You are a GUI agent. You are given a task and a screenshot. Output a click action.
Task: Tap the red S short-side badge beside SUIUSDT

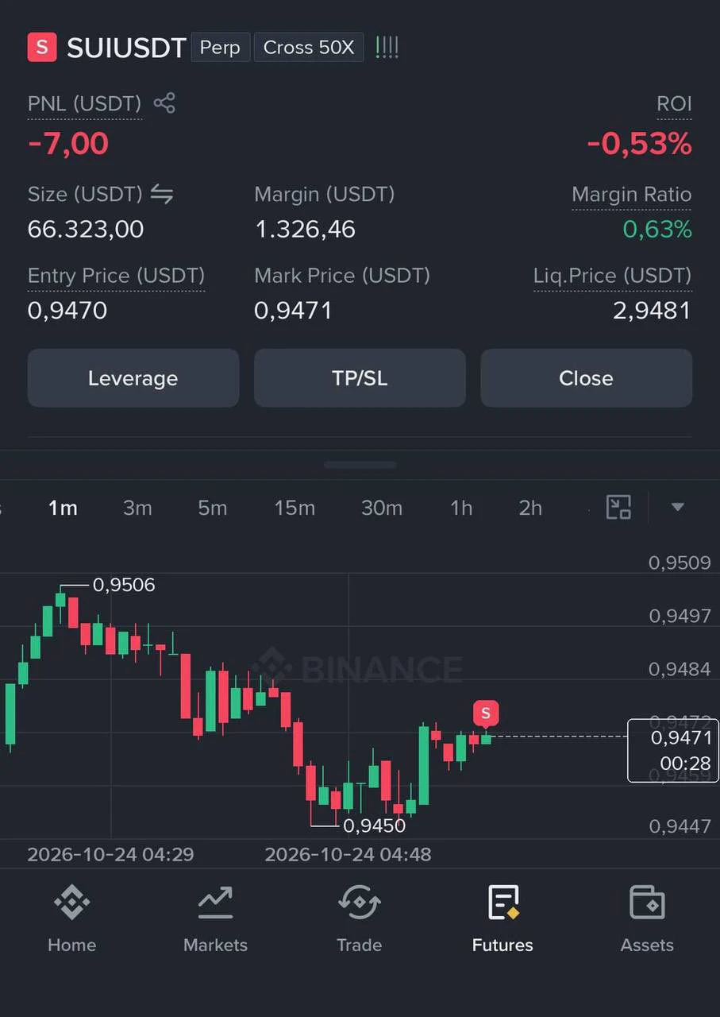pyautogui.click(x=42, y=47)
